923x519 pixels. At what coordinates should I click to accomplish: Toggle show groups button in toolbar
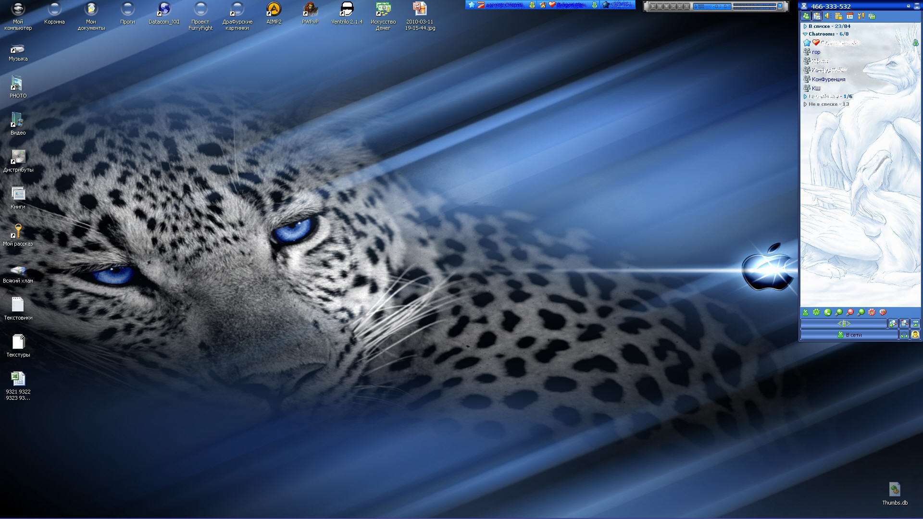pyautogui.click(x=817, y=16)
